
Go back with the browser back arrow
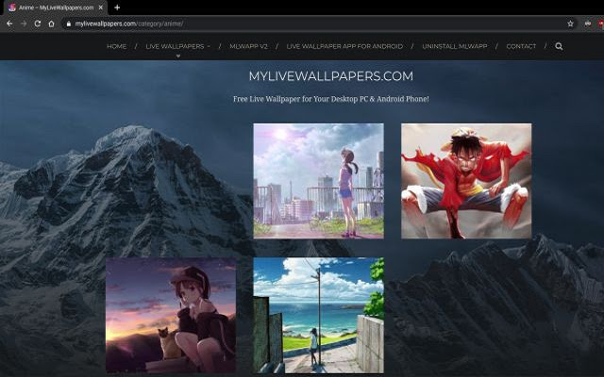pyautogui.click(x=9, y=24)
